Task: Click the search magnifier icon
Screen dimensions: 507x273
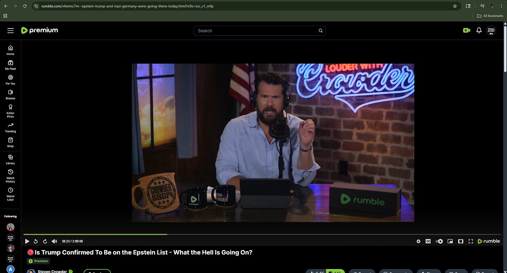Action: (321, 31)
